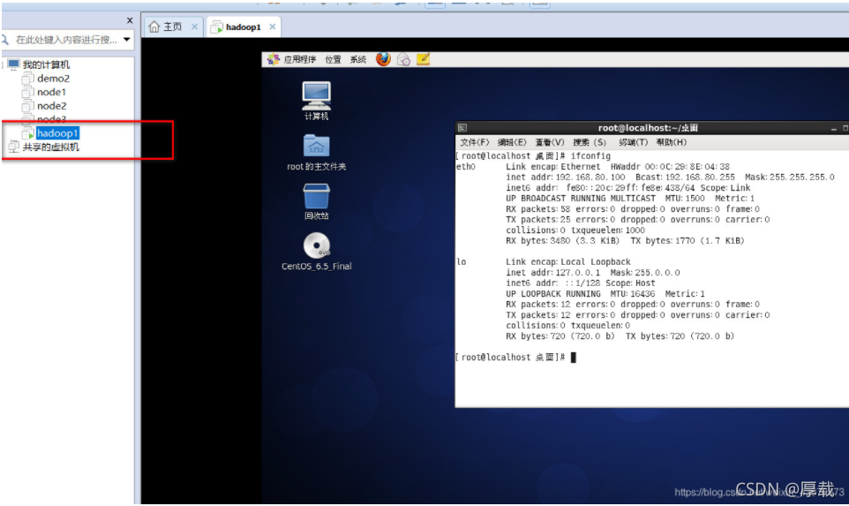The image size is (849, 506).
Task: Click the search magnifier icon in library
Action: coord(4,40)
